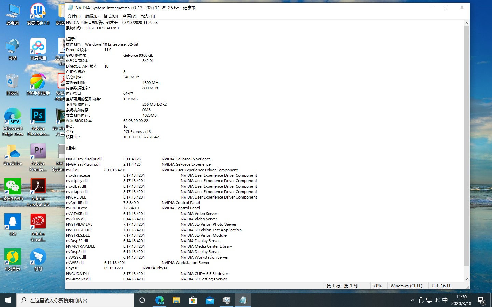Open the Notepad taskbar button
This screenshot has width=492, height=307.
coord(243,300)
